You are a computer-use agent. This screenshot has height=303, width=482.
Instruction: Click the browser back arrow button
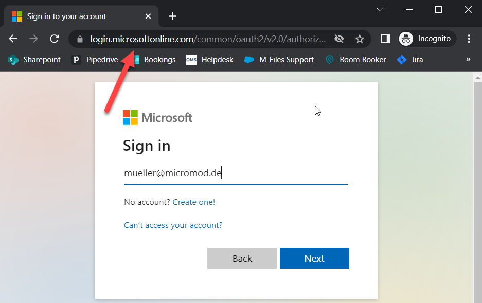click(13, 39)
